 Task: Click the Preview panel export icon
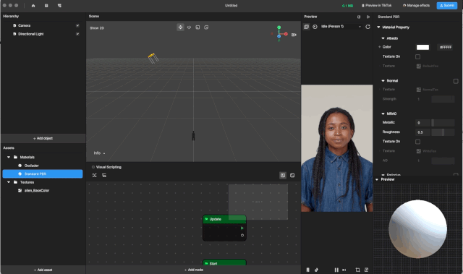click(x=368, y=17)
